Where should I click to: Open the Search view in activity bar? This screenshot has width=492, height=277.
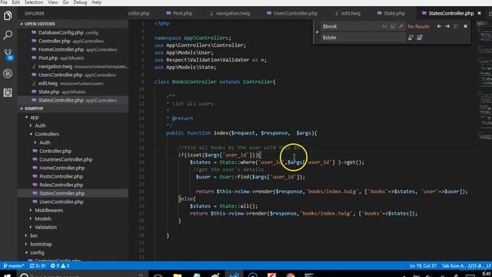pos(8,35)
